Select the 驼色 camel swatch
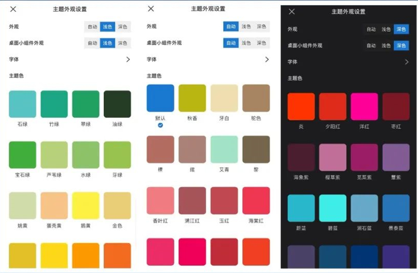Image resolution: width=418 pixels, height=273 pixels. [x=256, y=98]
